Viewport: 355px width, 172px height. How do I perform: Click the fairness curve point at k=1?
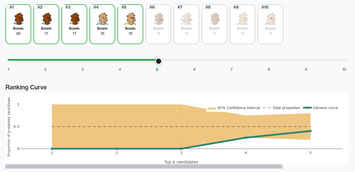52,149
